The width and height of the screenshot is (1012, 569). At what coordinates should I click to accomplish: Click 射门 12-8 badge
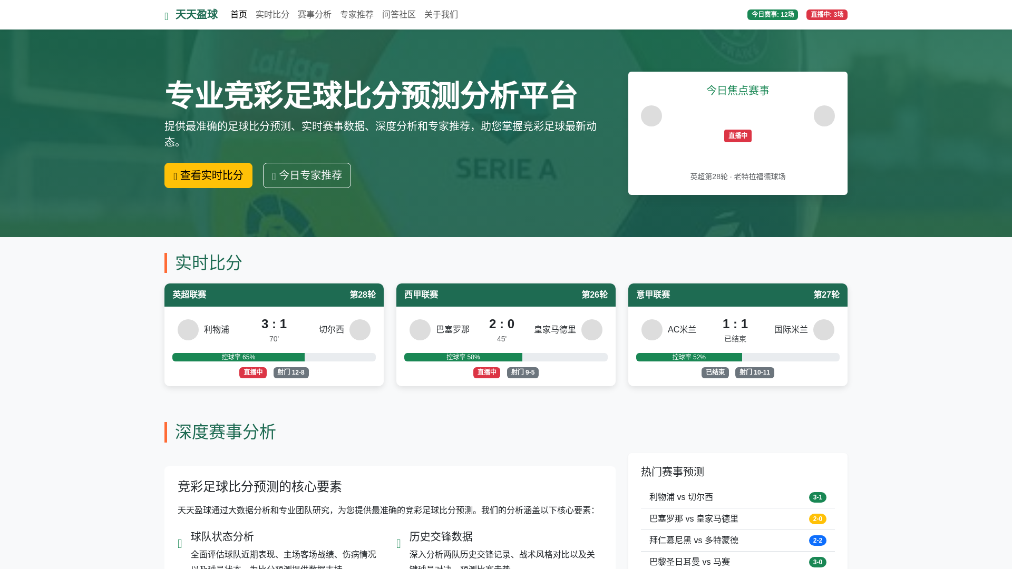point(291,372)
